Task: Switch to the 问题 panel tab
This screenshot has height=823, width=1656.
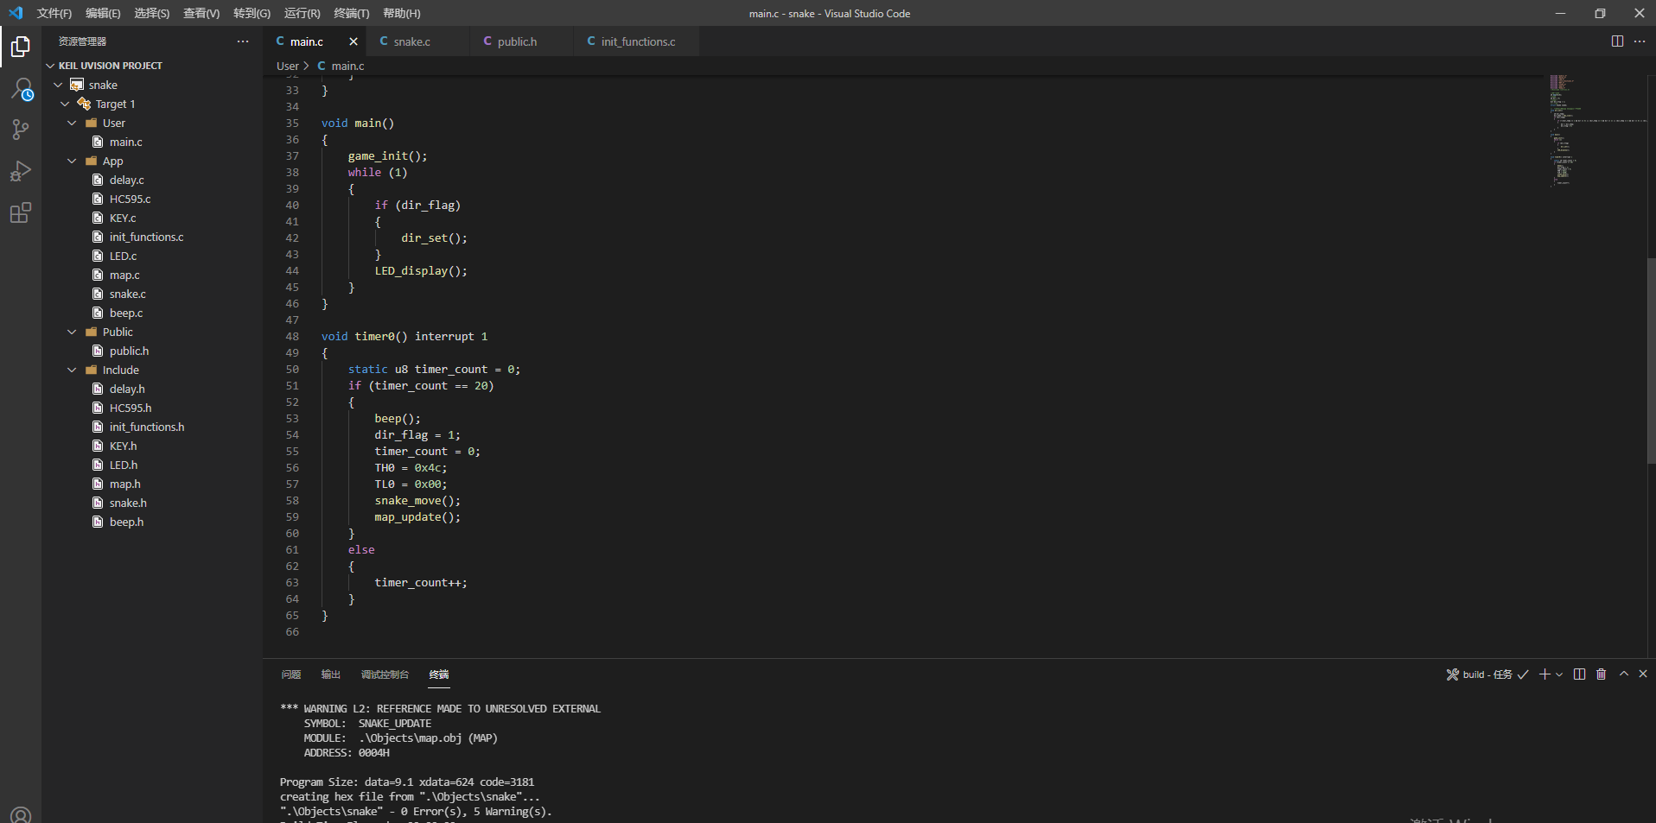Action: [x=291, y=674]
